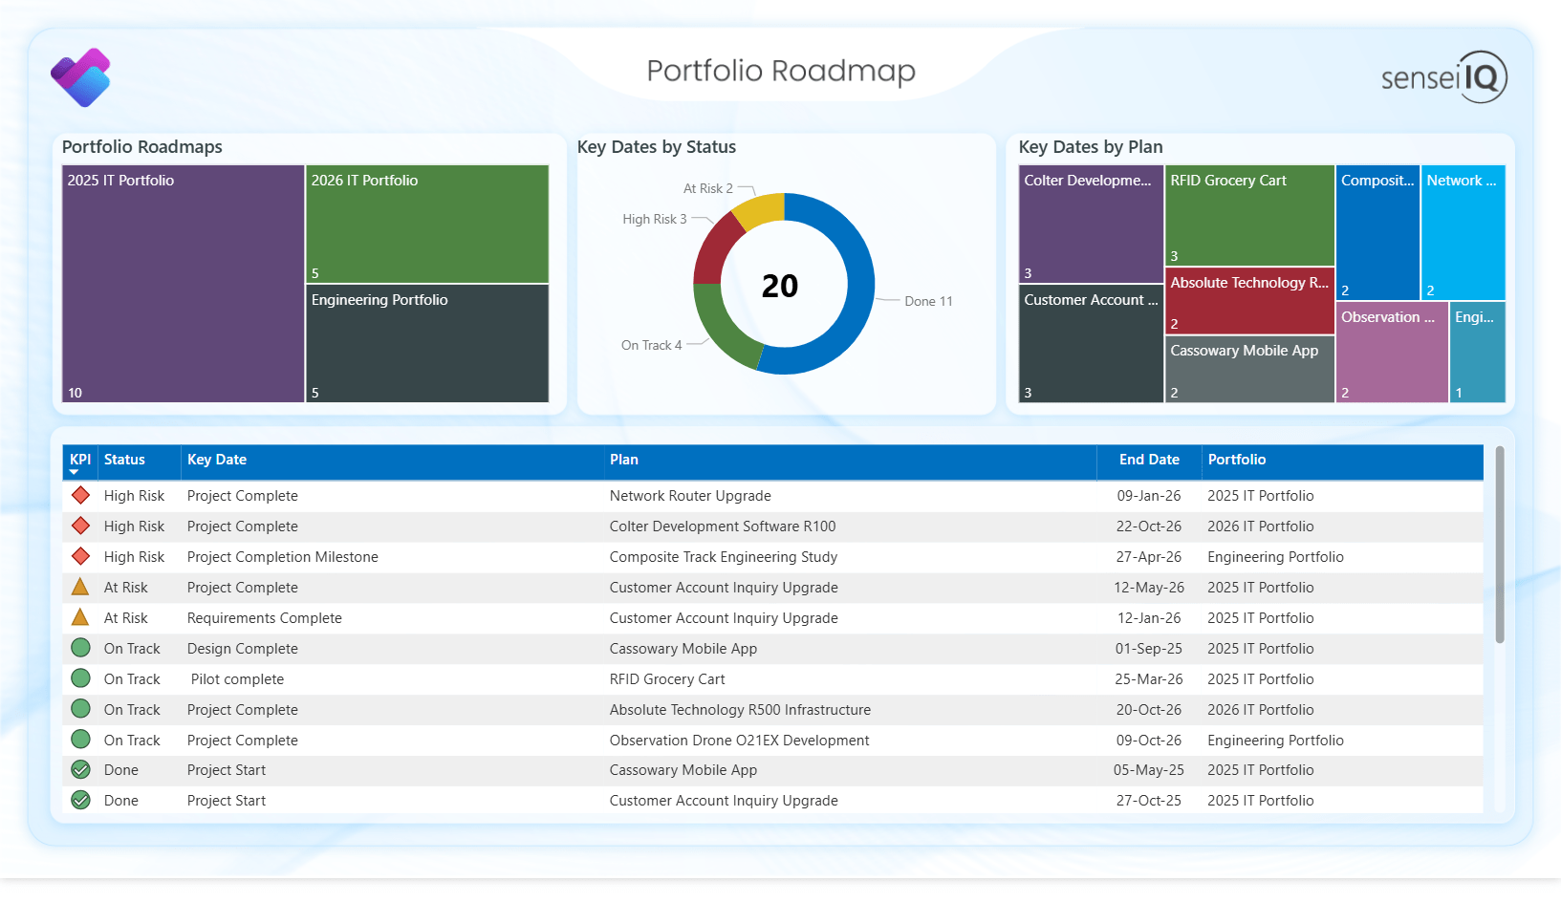This screenshot has height=924, width=1561.
Task: Sort table by Status column header
Action: [x=124, y=460]
